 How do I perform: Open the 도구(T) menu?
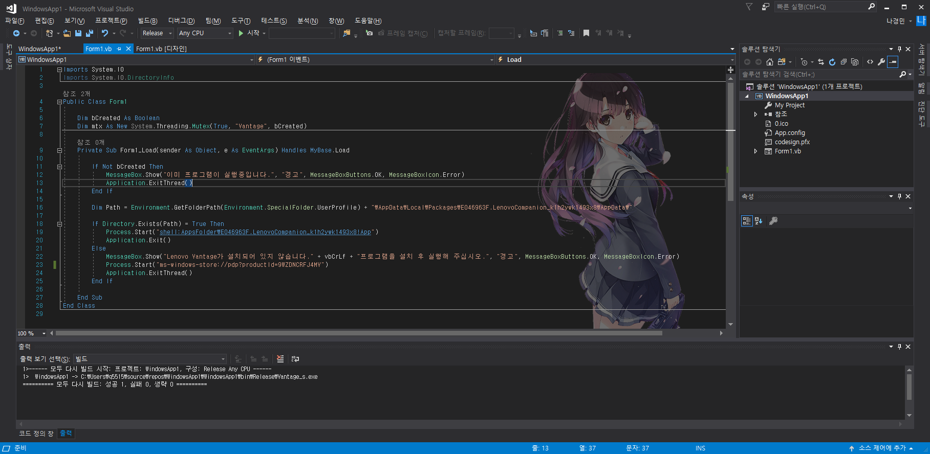[241, 20]
